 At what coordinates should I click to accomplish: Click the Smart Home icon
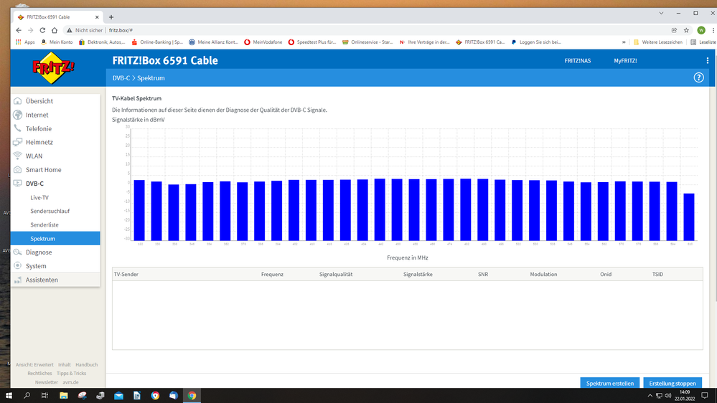(x=17, y=169)
